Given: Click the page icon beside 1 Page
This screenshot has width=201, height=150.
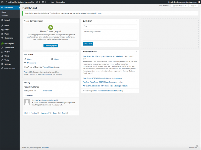Looking at the screenshot, I should coord(52,59).
